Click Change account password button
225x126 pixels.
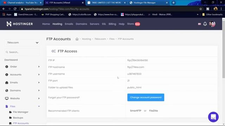146,97
